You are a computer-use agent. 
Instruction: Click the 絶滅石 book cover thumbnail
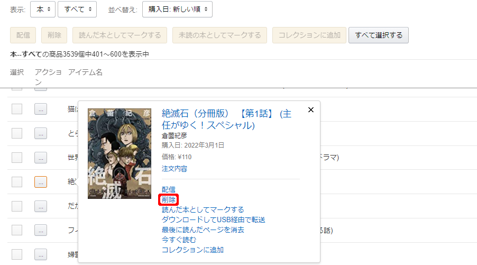(x=120, y=153)
